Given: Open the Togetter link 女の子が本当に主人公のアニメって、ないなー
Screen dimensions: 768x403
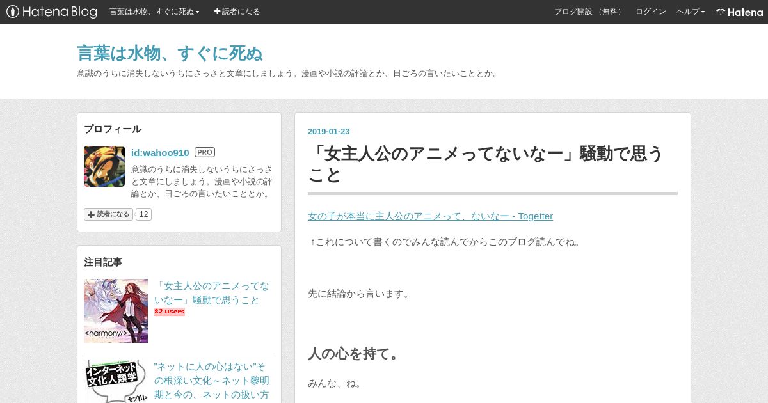Looking at the screenshot, I should click(x=430, y=216).
